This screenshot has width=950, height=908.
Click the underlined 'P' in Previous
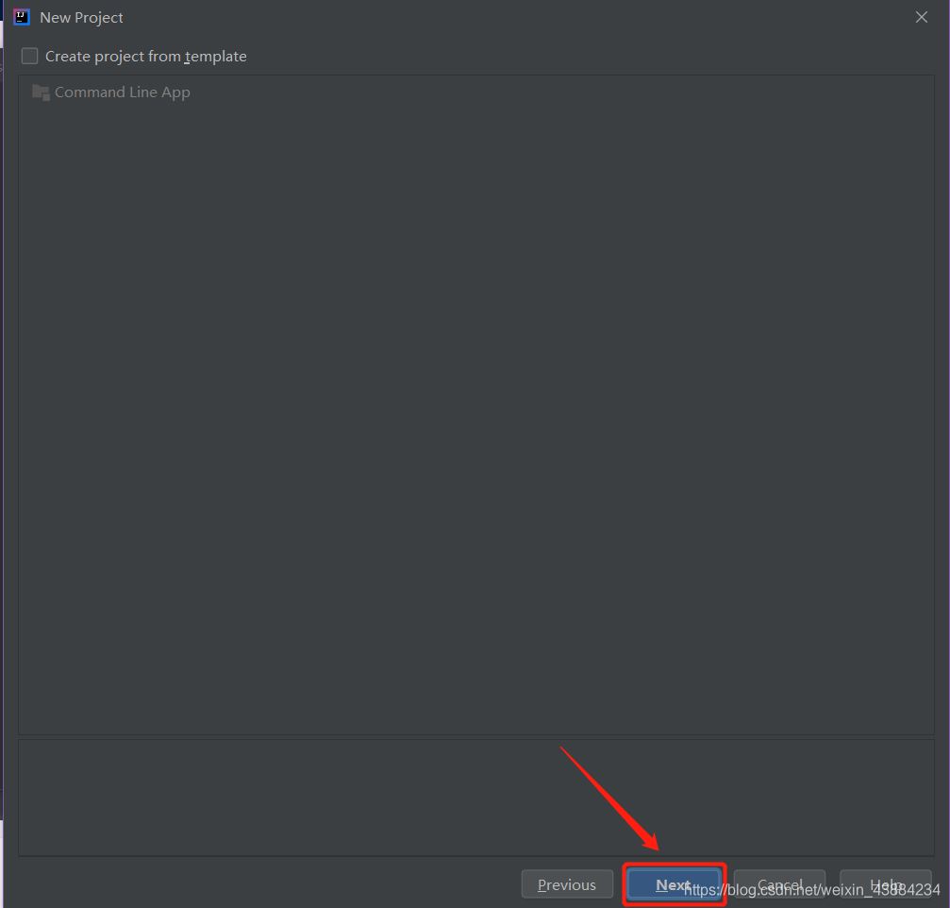[542, 884]
